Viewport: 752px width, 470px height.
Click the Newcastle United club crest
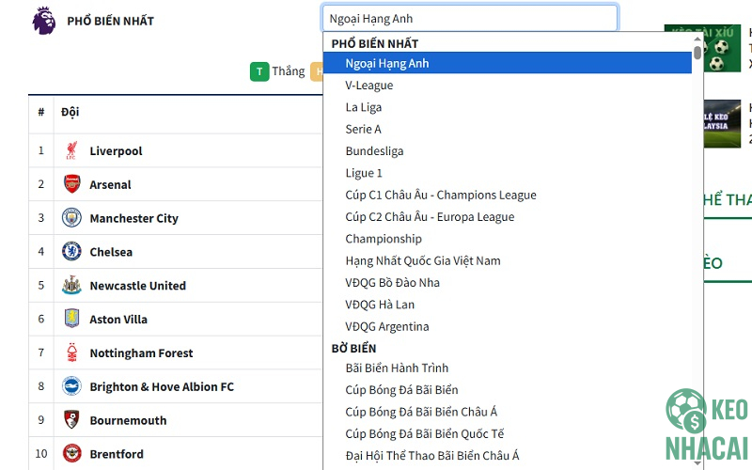coord(72,286)
